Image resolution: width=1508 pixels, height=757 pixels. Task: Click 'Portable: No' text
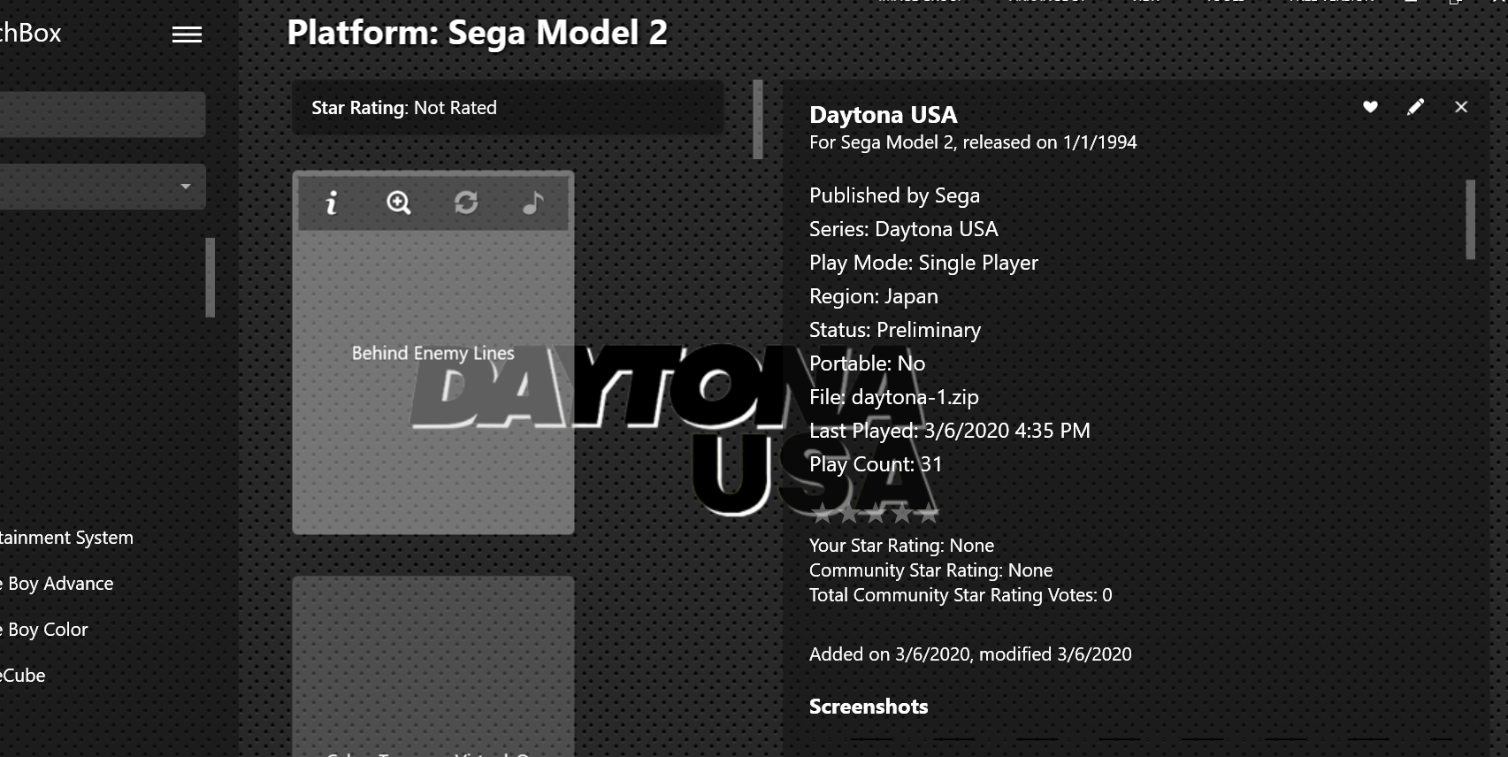(x=867, y=363)
